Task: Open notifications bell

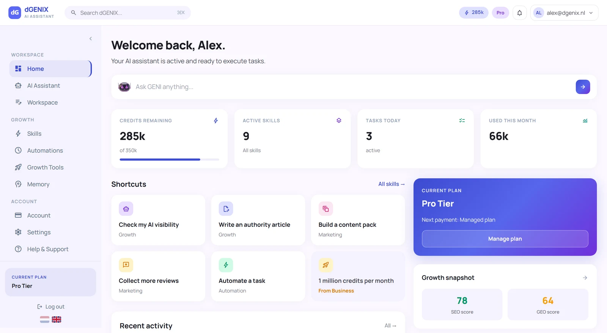Action: click(x=519, y=13)
